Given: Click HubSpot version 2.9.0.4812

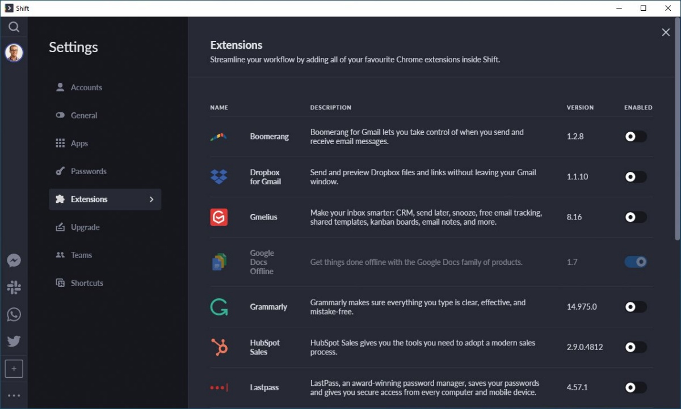Looking at the screenshot, I should tap(585, 347).
